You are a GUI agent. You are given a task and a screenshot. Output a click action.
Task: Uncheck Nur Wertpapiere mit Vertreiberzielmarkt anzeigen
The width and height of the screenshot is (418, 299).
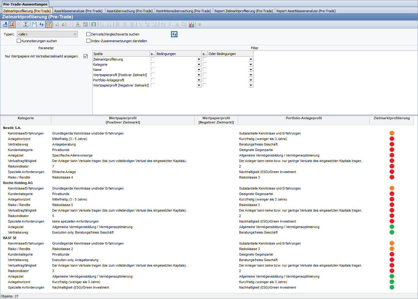tap(86, 56)
